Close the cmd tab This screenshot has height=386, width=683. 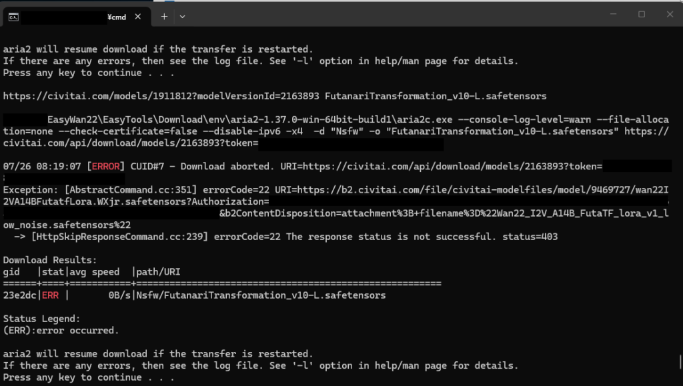(x=137, y=17)
